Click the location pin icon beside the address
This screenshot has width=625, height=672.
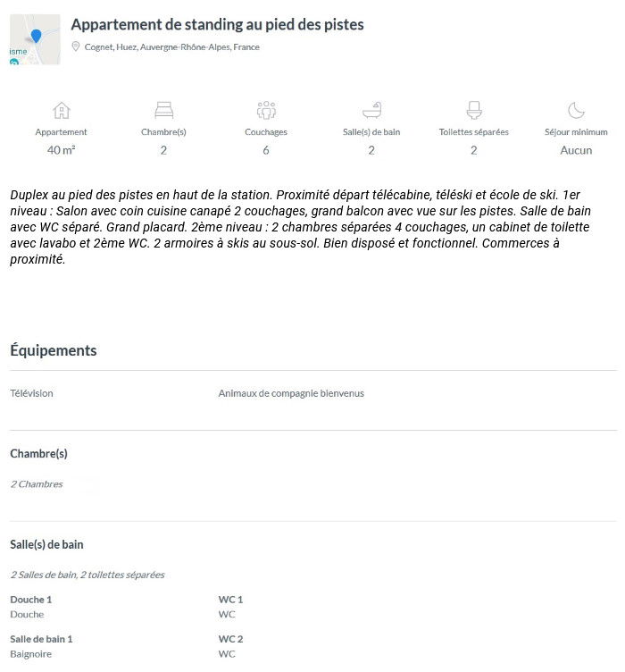coord(76,46)
